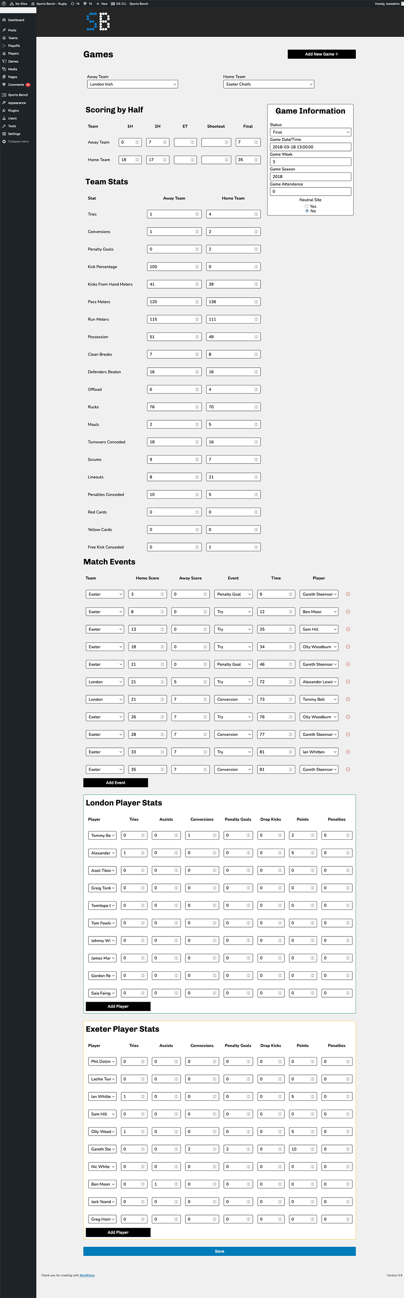Open the Event dropdown for the time 9 event
Screen dimensions: 404x1298
pyautogui.click(x=233, y=594)
